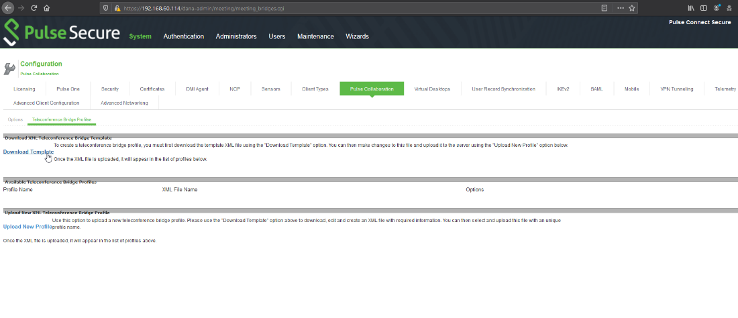738x318 pixels.
Task: Click the rightmost browser toolbar extension icon
Action: tap(729, 8)
